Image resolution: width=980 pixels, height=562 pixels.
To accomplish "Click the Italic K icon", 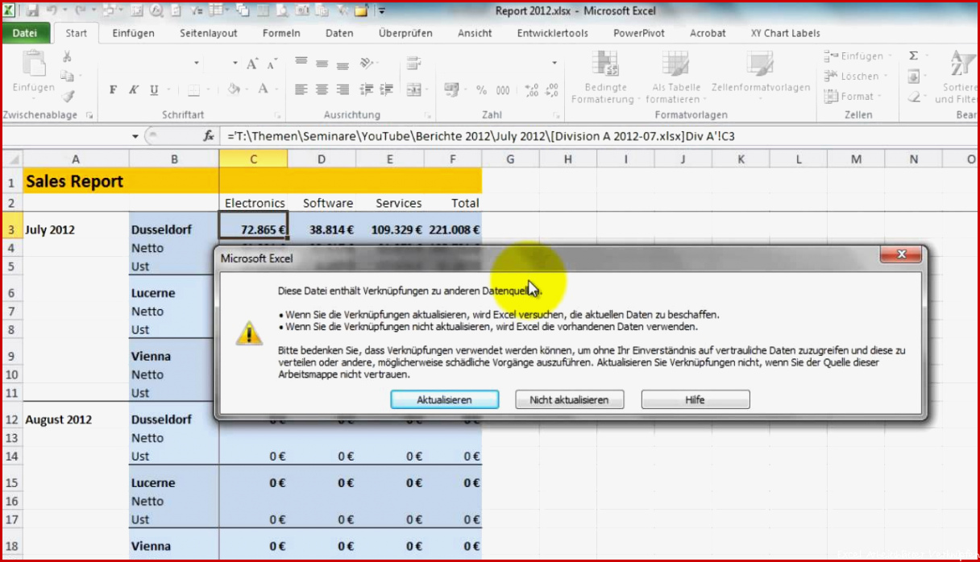I will [133, 90].
